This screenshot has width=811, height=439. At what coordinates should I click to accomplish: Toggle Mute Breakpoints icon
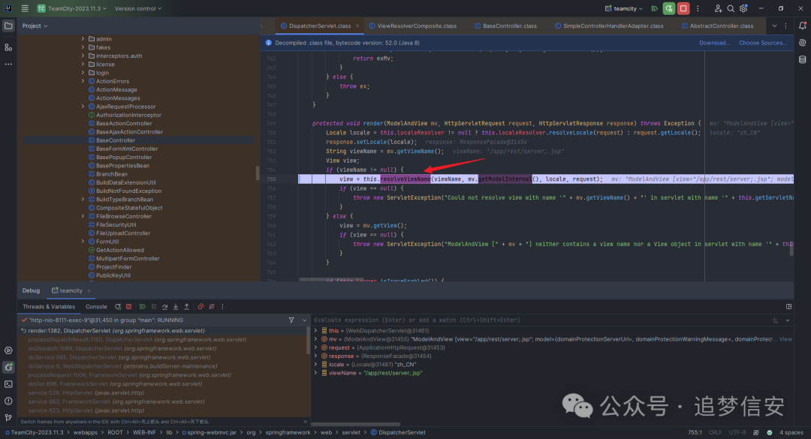(212, 307)
